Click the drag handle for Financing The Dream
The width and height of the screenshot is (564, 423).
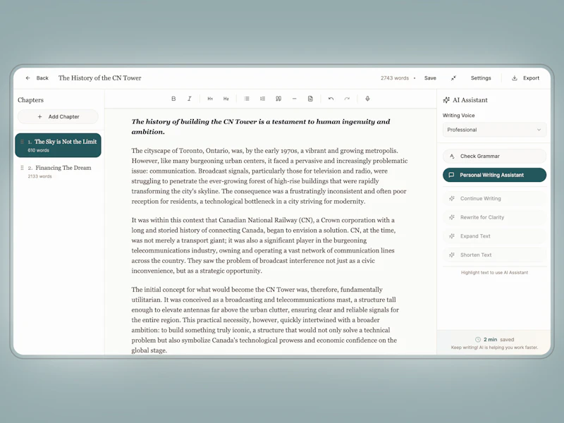[22, 168]
